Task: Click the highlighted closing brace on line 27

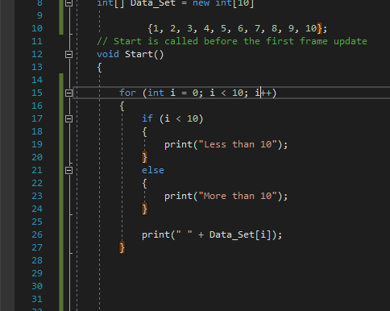Action: (x=122, y=247)
